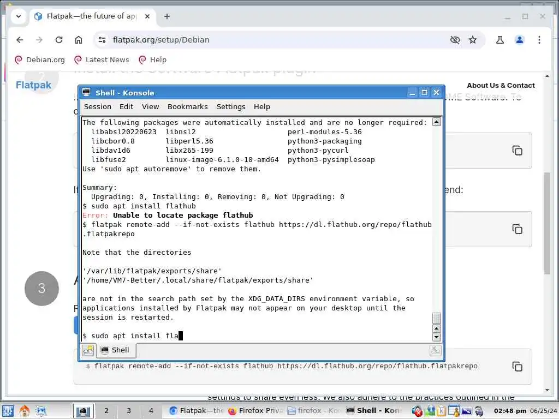The height and width of the screenshot is (419, 559).
Task: Open the browser home page icon
Action: pos(79,40)
